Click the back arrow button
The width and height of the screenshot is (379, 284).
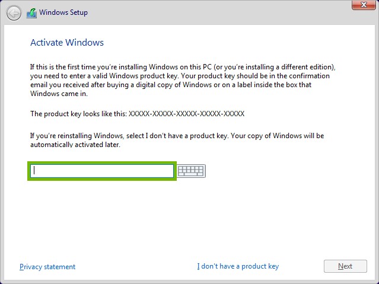pyautogui.click(x=14, y=13)
